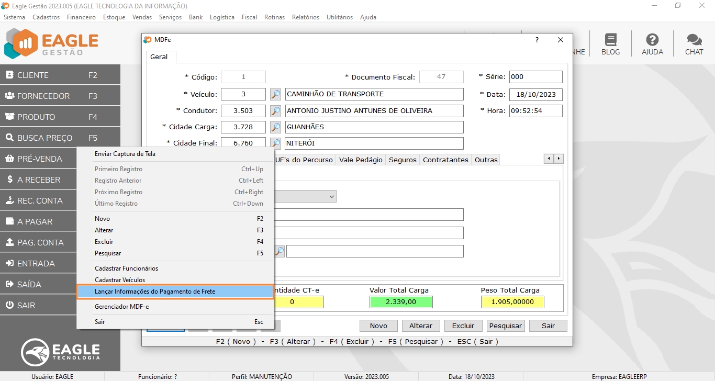Click the Excluir button in dialog
Viewport: 715px width, 381px height.
(463, 326)
